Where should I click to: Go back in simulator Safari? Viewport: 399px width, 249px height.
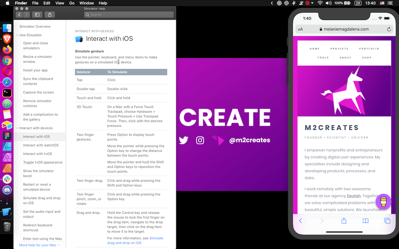click(300, 220)
